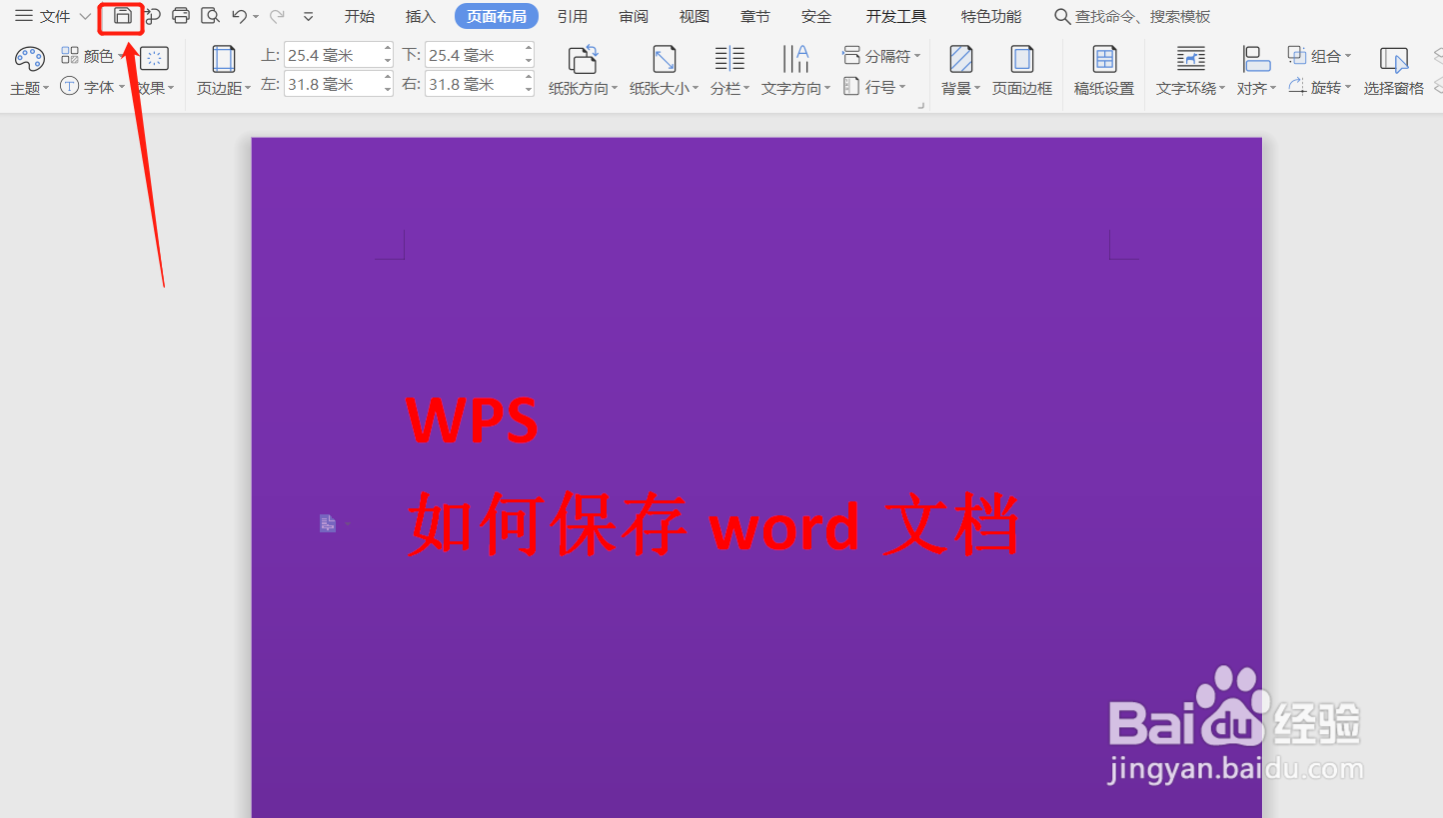This screenshot has height=818, width=1443.
Task: Decrease the left margin 左 value
Action: pyautogui.click(x=388, y=91)
